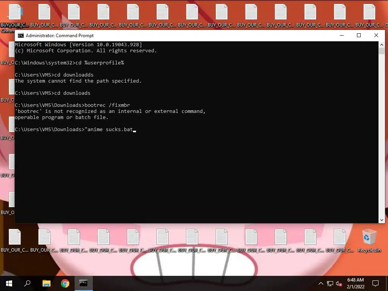This screenshot has width=388, height=291.
Task: Click the "cd %userprofile%" command line
Action: pyautogui.click(x=69, y=63)
